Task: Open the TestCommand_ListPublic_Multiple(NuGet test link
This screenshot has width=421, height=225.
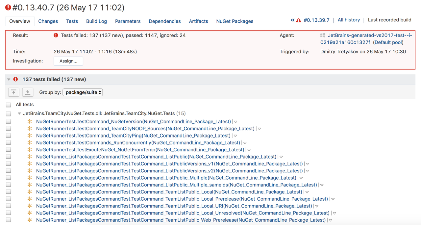Action: (166, 178)
